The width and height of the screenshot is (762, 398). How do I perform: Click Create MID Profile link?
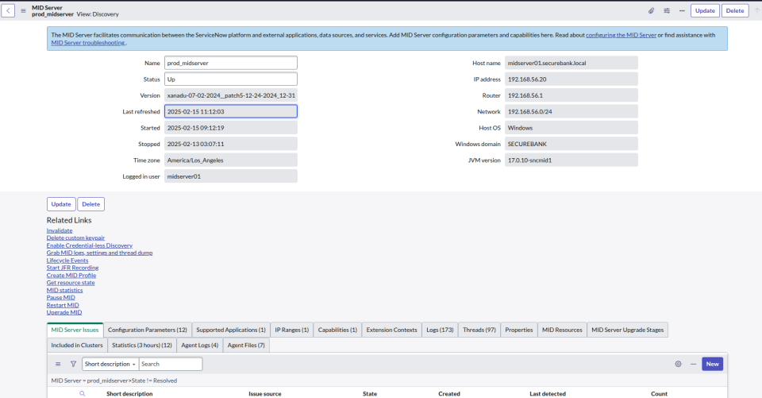[x=71, y=276]
